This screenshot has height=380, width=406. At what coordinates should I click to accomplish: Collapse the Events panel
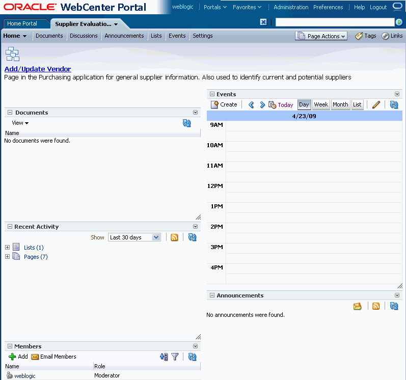click(x=212, y=94)
